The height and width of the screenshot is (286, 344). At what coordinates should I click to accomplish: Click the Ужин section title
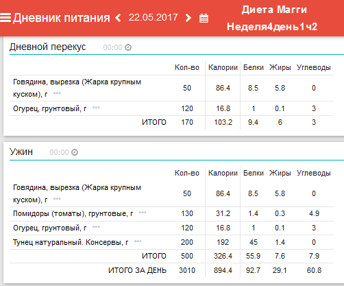pos(21,152)
